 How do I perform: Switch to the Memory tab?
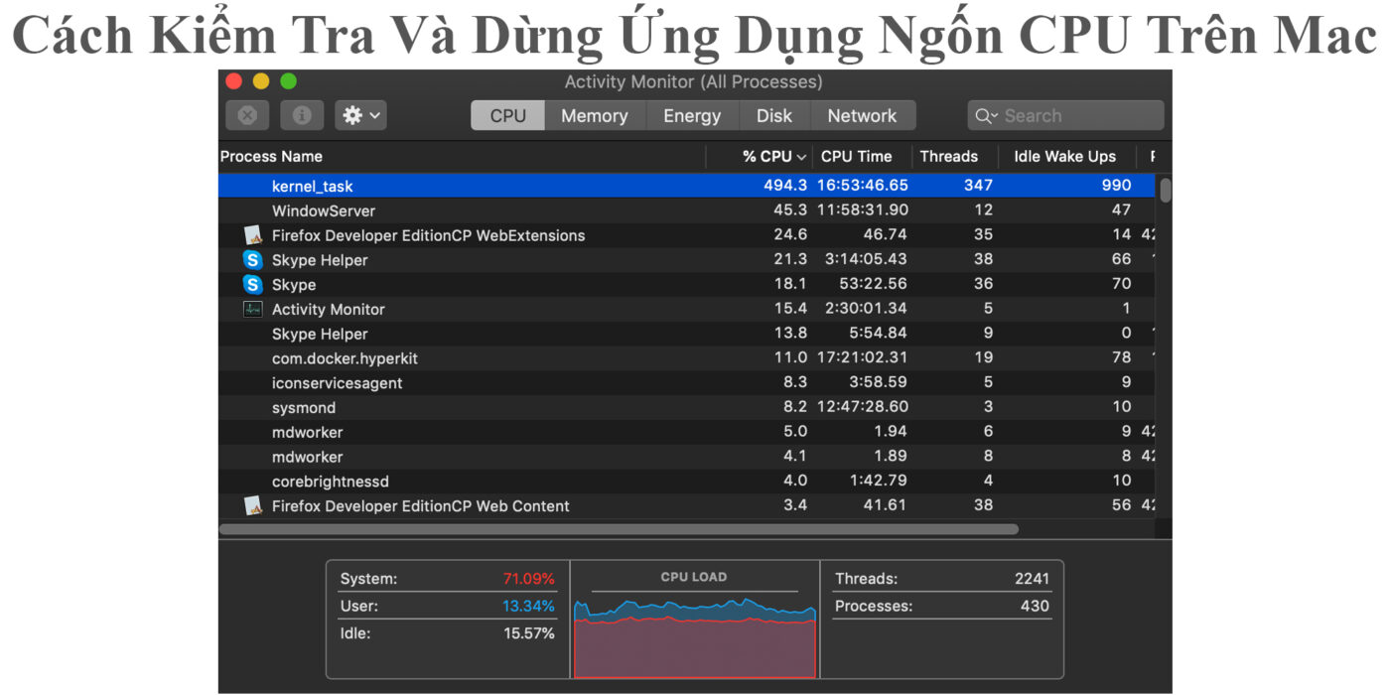[594, 115]
